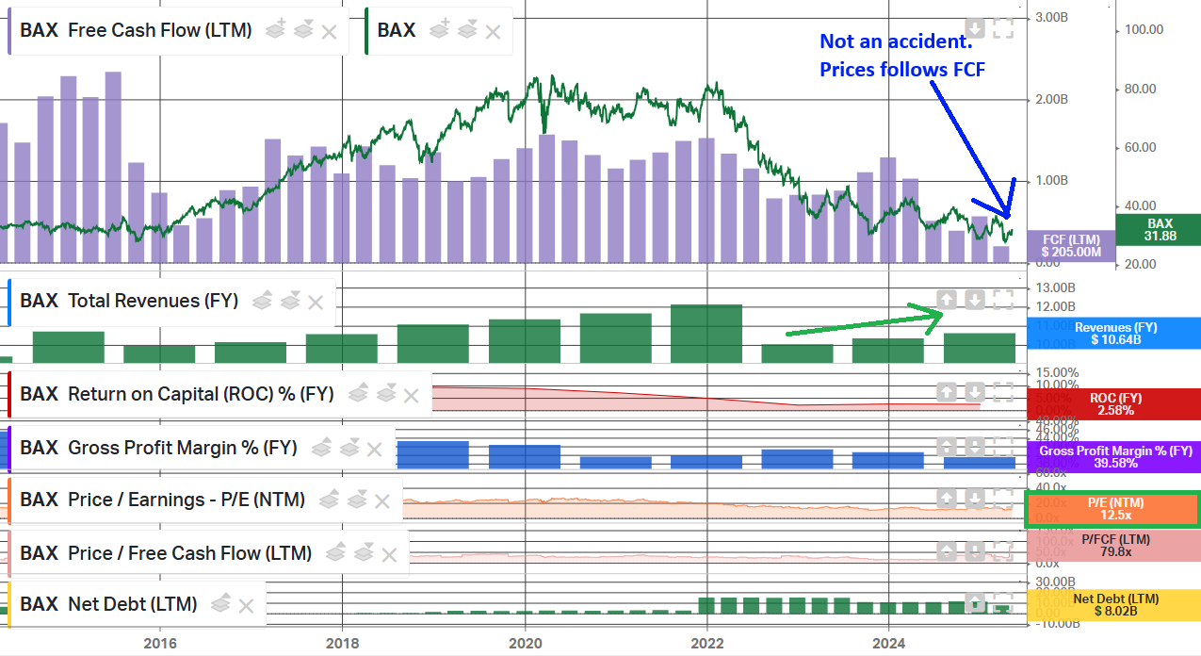1201x656 pixels.
Task: Click the stack-plus icon beside Gross Profit Margin legend
Action: coord(321,448)
